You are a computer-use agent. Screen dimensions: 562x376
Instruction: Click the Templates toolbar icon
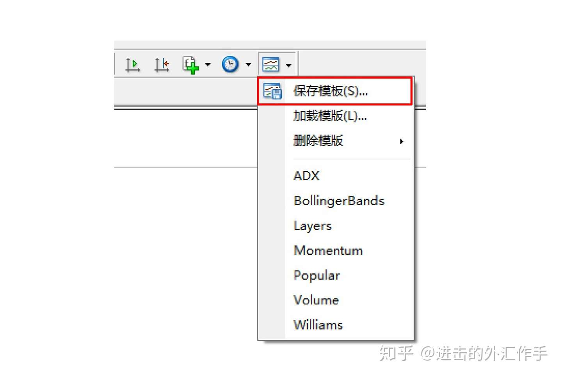tap(271, 64)
